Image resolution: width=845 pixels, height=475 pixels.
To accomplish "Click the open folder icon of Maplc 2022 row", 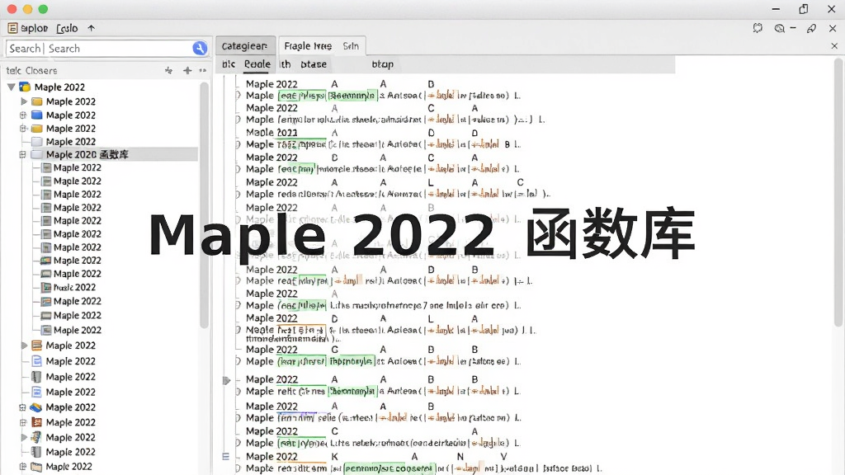I will pyautogui.click(x=36, y=467).
